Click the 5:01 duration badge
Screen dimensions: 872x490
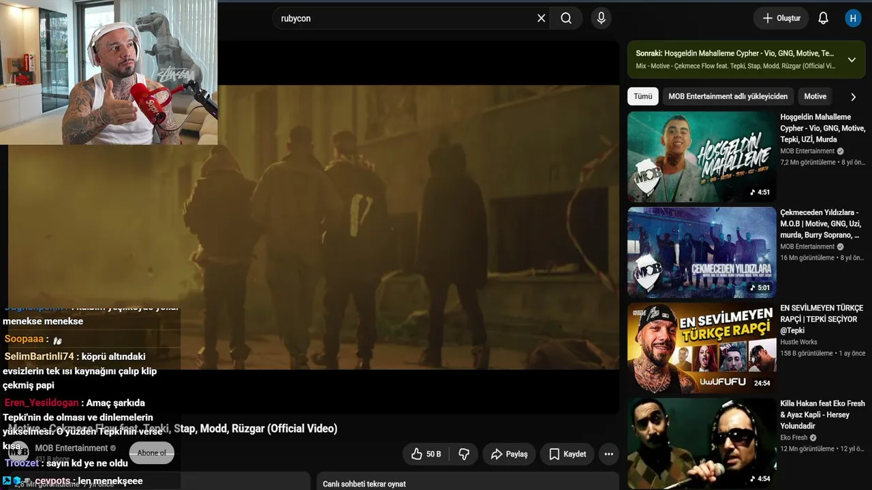(760, 288)
